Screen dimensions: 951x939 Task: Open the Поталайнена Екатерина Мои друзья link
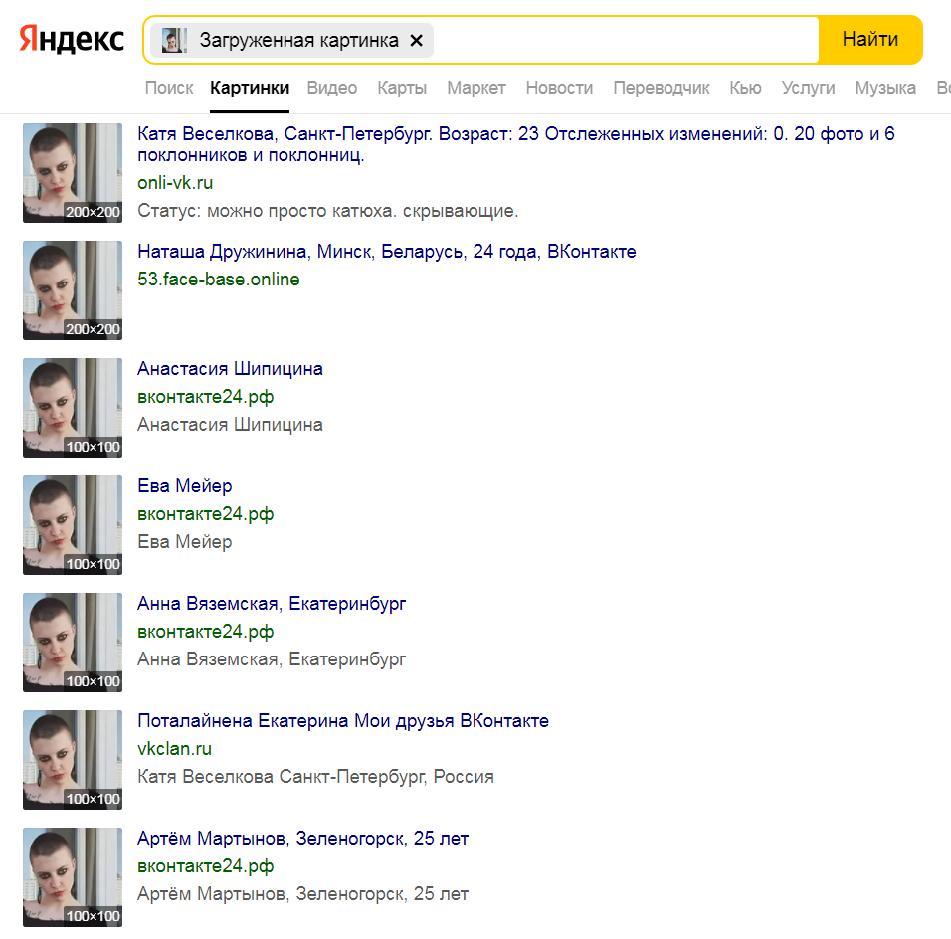click(342, 720)
